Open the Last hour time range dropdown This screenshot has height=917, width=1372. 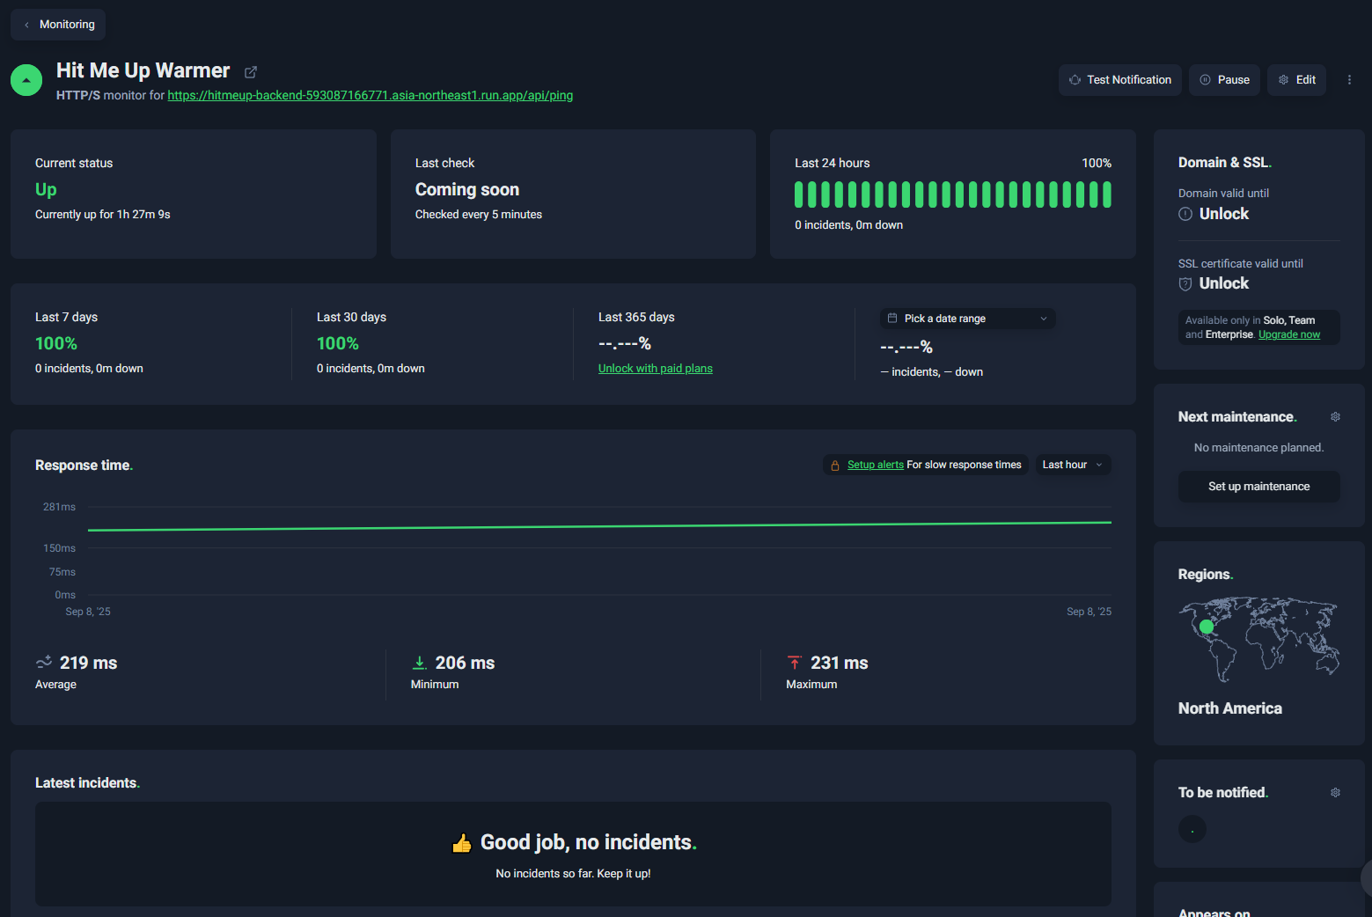click(1073, 465)
